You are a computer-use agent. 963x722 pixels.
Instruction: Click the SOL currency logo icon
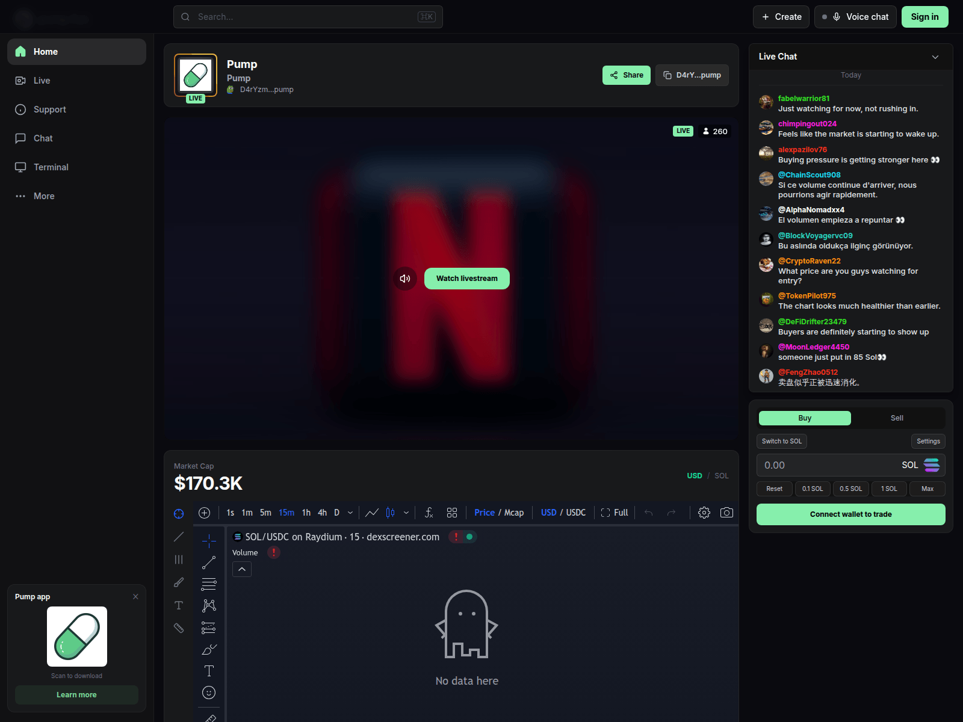point(932,465)
